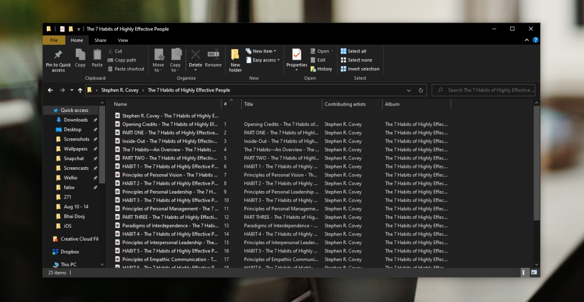Open address bar history dropdown
This screenshot has width=584, height=302.
[409, 90]
